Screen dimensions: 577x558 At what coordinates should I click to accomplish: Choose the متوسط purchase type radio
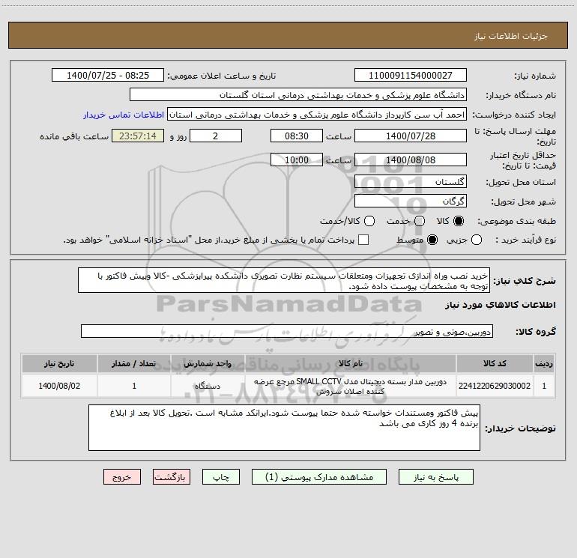[x=432, y=240]
